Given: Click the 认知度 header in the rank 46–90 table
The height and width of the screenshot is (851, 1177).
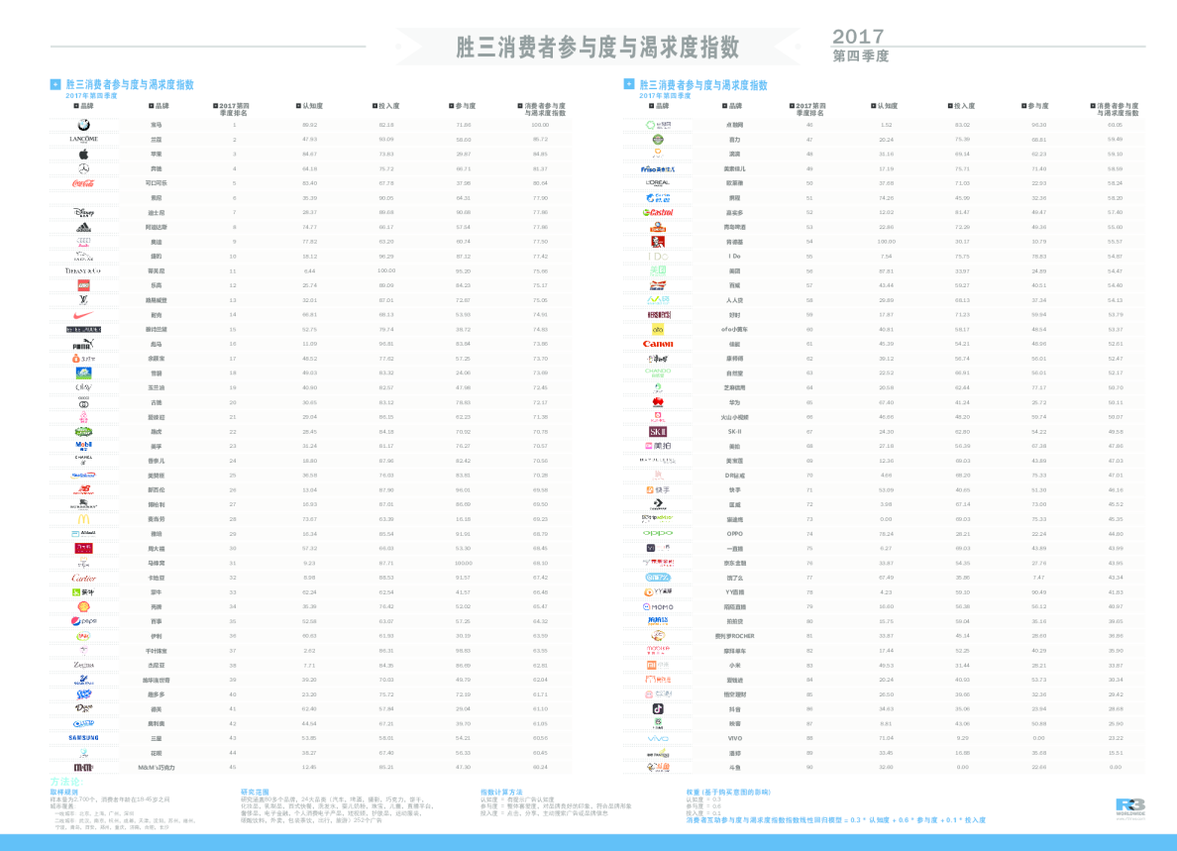Looking at the screenshot, I should (x=885, y=105).
